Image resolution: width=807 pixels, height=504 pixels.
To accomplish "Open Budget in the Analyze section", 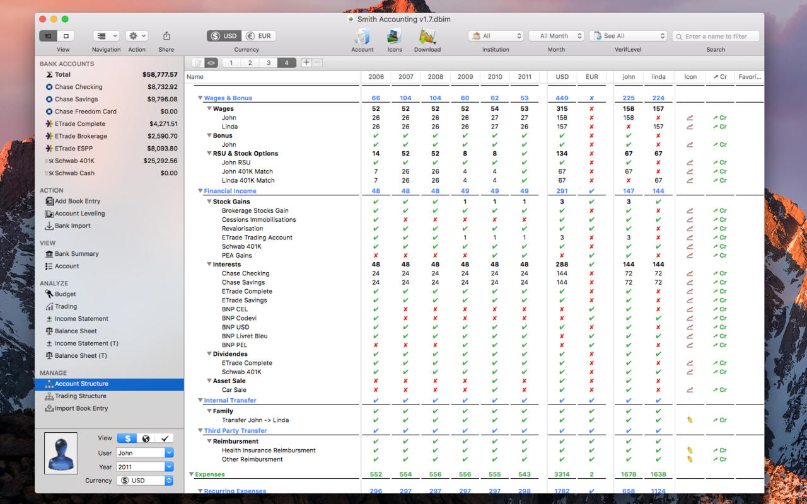I will click(x=65, y=294).
